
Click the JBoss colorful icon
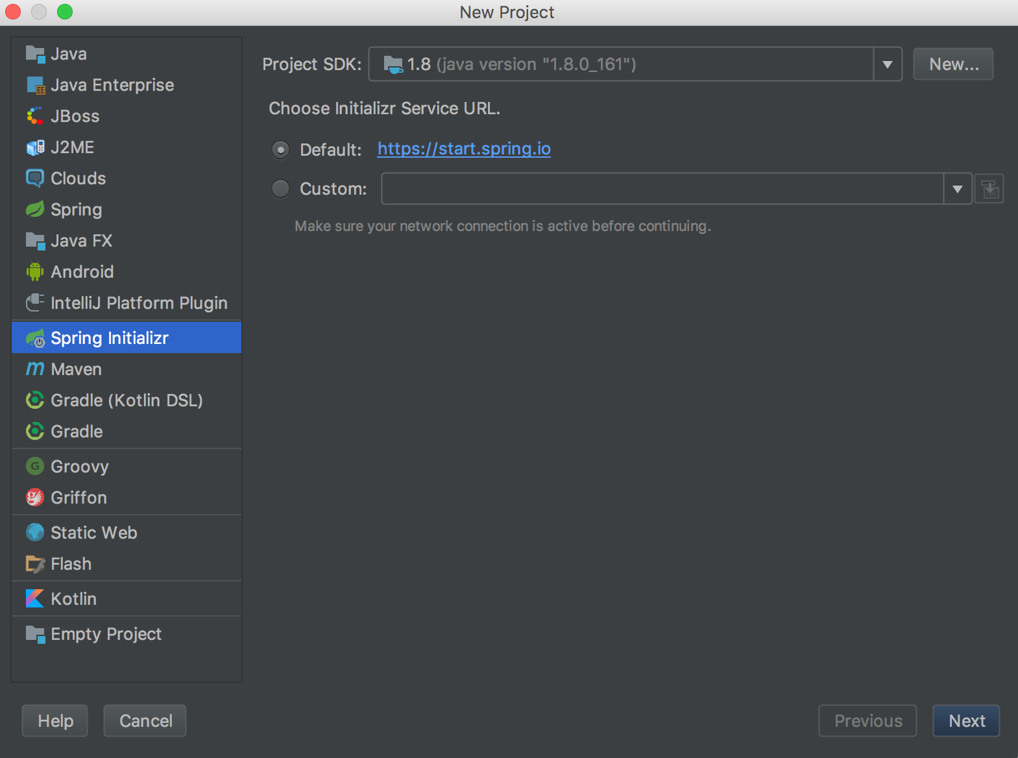35,116
